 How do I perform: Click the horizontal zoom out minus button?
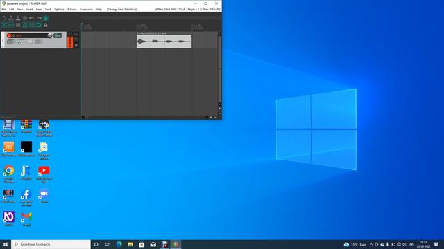coord(216,117)
